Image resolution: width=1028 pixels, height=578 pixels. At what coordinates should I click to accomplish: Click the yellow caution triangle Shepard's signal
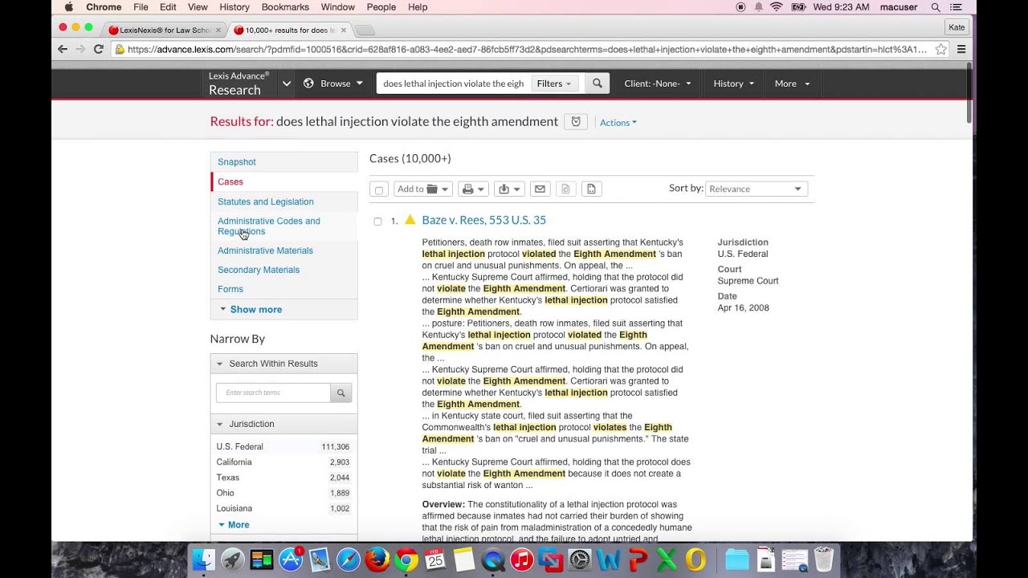point(410,219)
